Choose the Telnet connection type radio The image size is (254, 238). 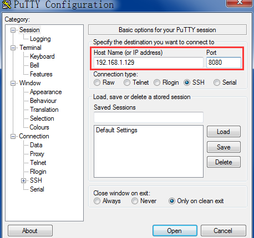coord(127,82)
